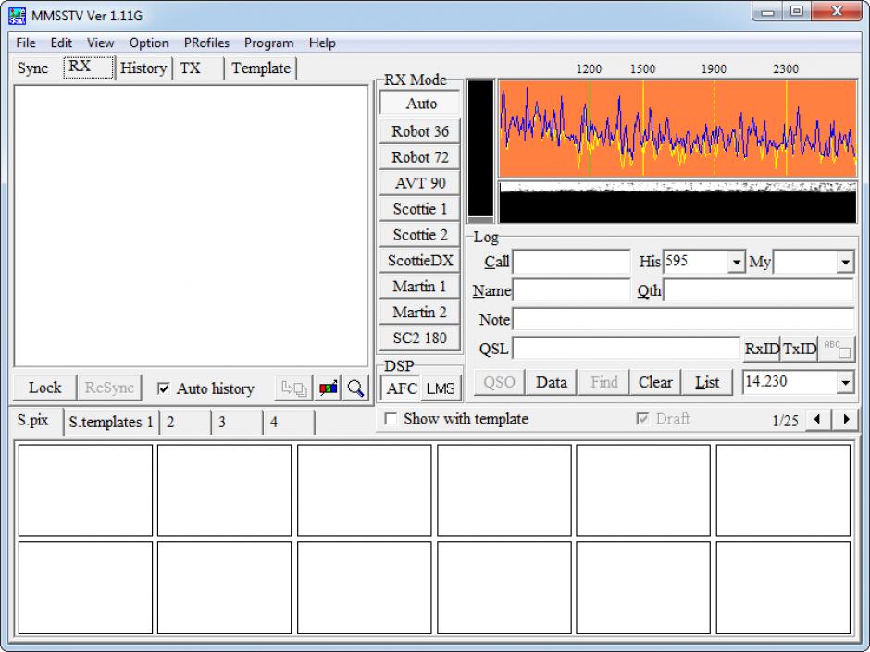Expand the His RST dropdown
The height and width of the screenshot is (652, 870).
(737, 263)
